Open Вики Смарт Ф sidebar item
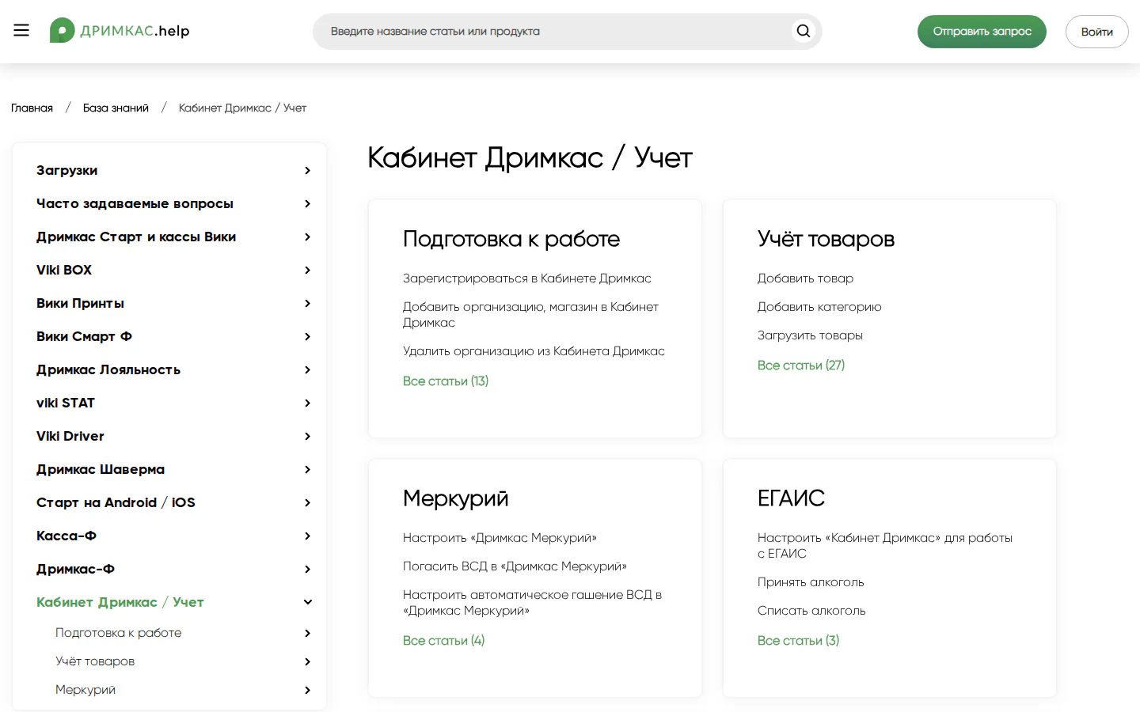This screenshot has width=1140, height=712. point(84,336)
